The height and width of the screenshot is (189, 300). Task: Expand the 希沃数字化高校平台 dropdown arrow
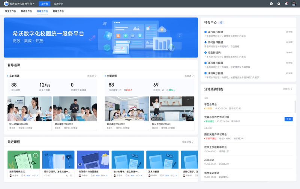click(x=34, y=4)
